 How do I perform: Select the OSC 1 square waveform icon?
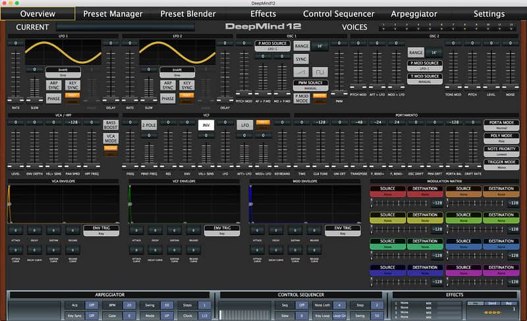(x=320, y=72)
